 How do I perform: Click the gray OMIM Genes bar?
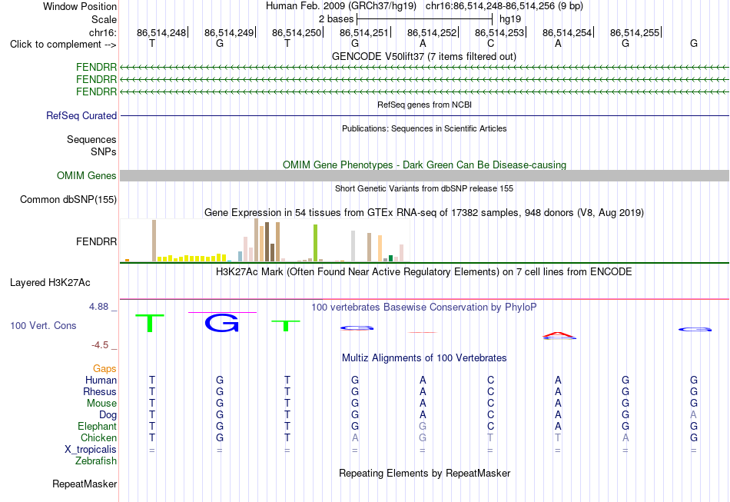[x=424, y=175]
